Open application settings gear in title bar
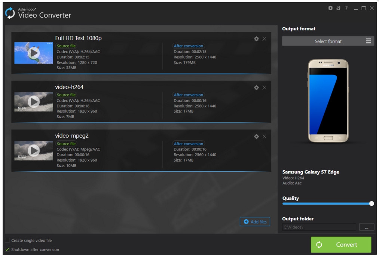Viewport: 379px width, 260px height. point(330,8)
